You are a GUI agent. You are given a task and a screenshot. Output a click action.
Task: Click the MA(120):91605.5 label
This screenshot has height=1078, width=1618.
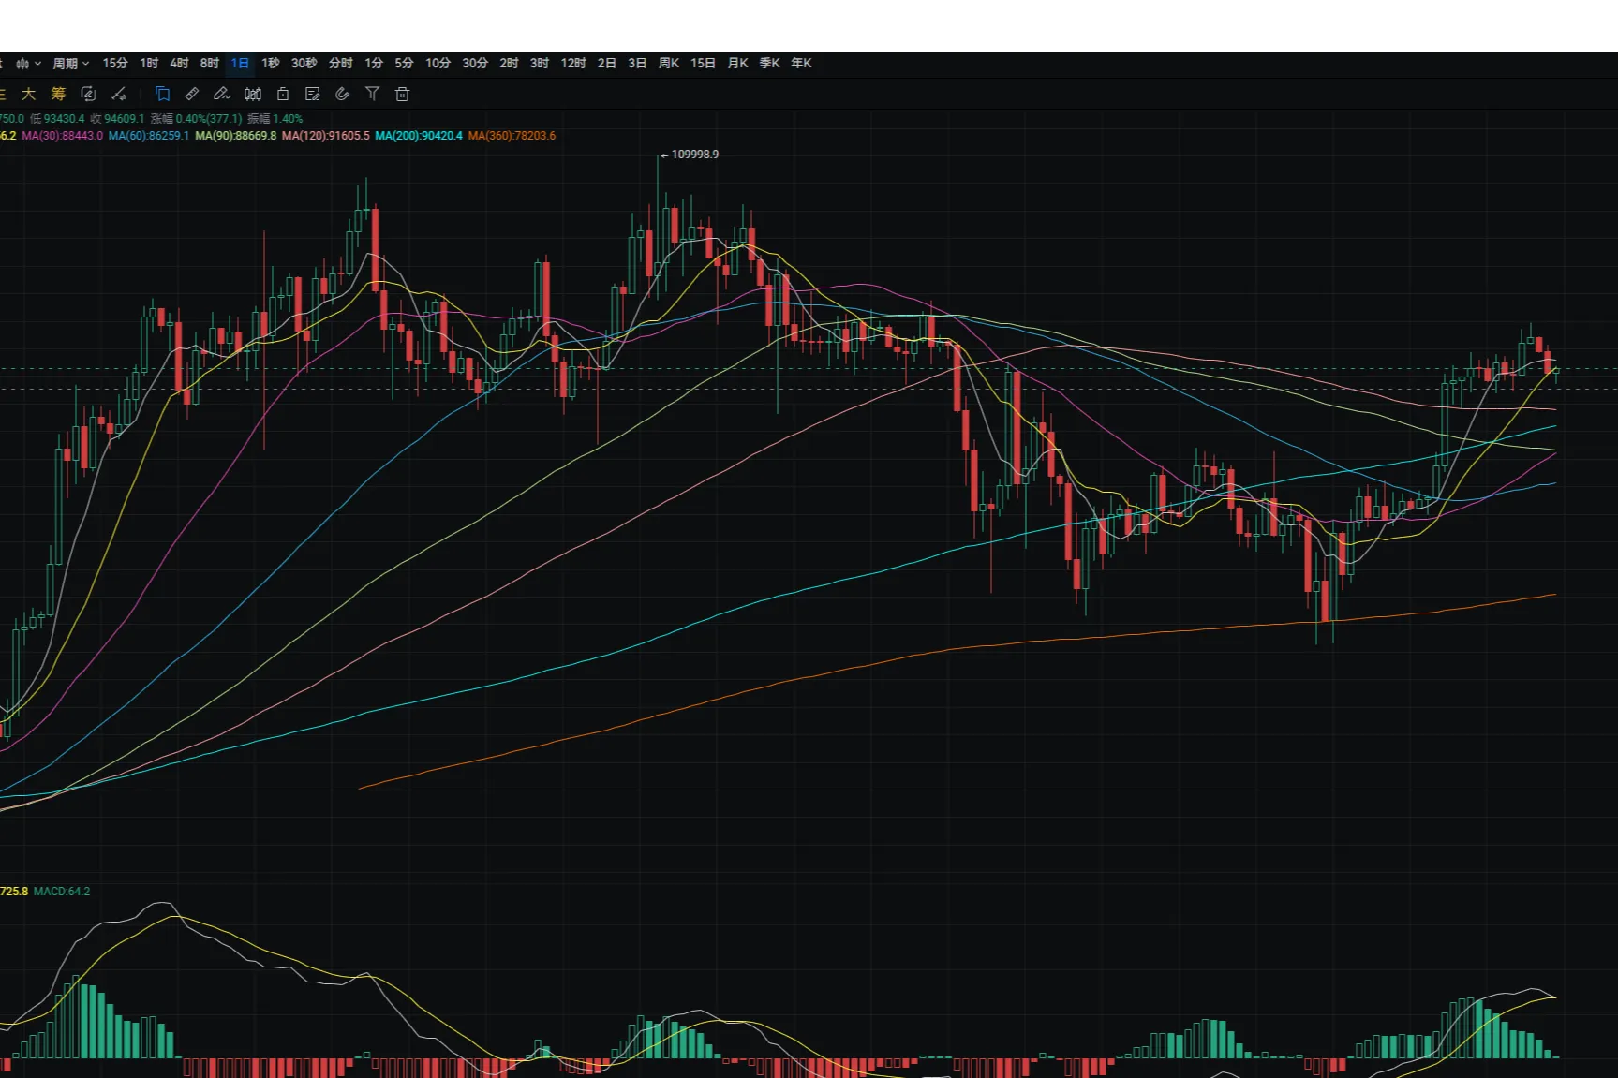pos(326,136)
